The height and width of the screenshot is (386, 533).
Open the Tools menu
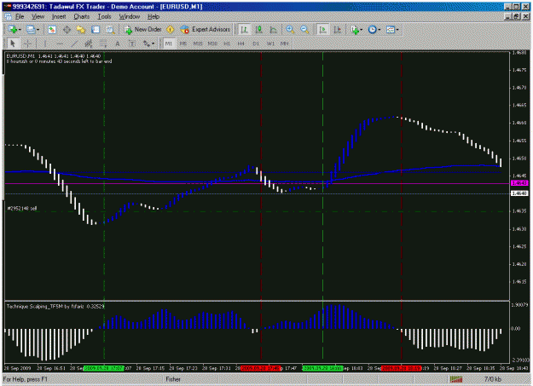tap(104, 16)
